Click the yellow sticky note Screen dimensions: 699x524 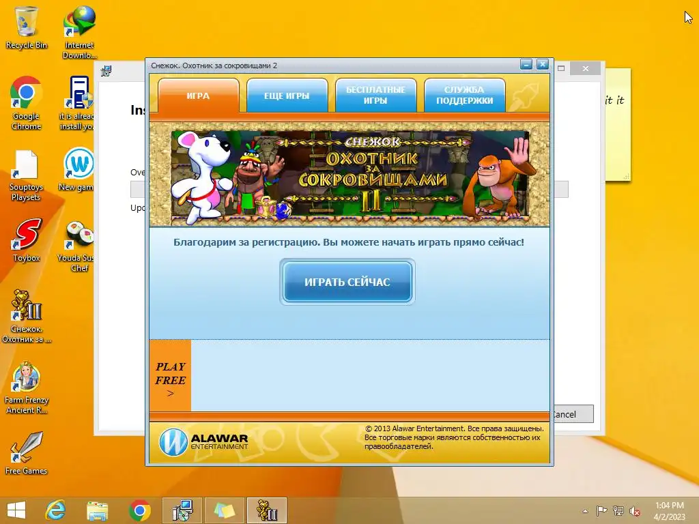tap(618, 125)
